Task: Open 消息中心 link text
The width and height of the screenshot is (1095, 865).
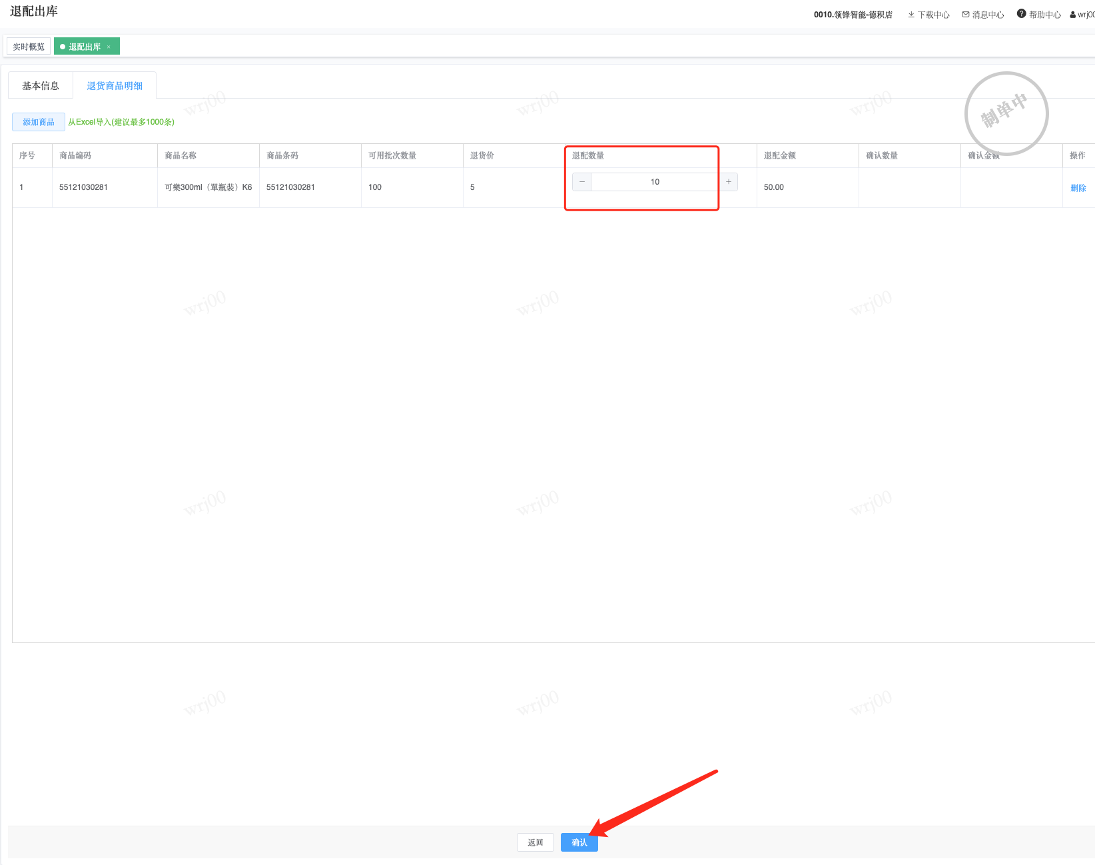Action: pos(988,15)
